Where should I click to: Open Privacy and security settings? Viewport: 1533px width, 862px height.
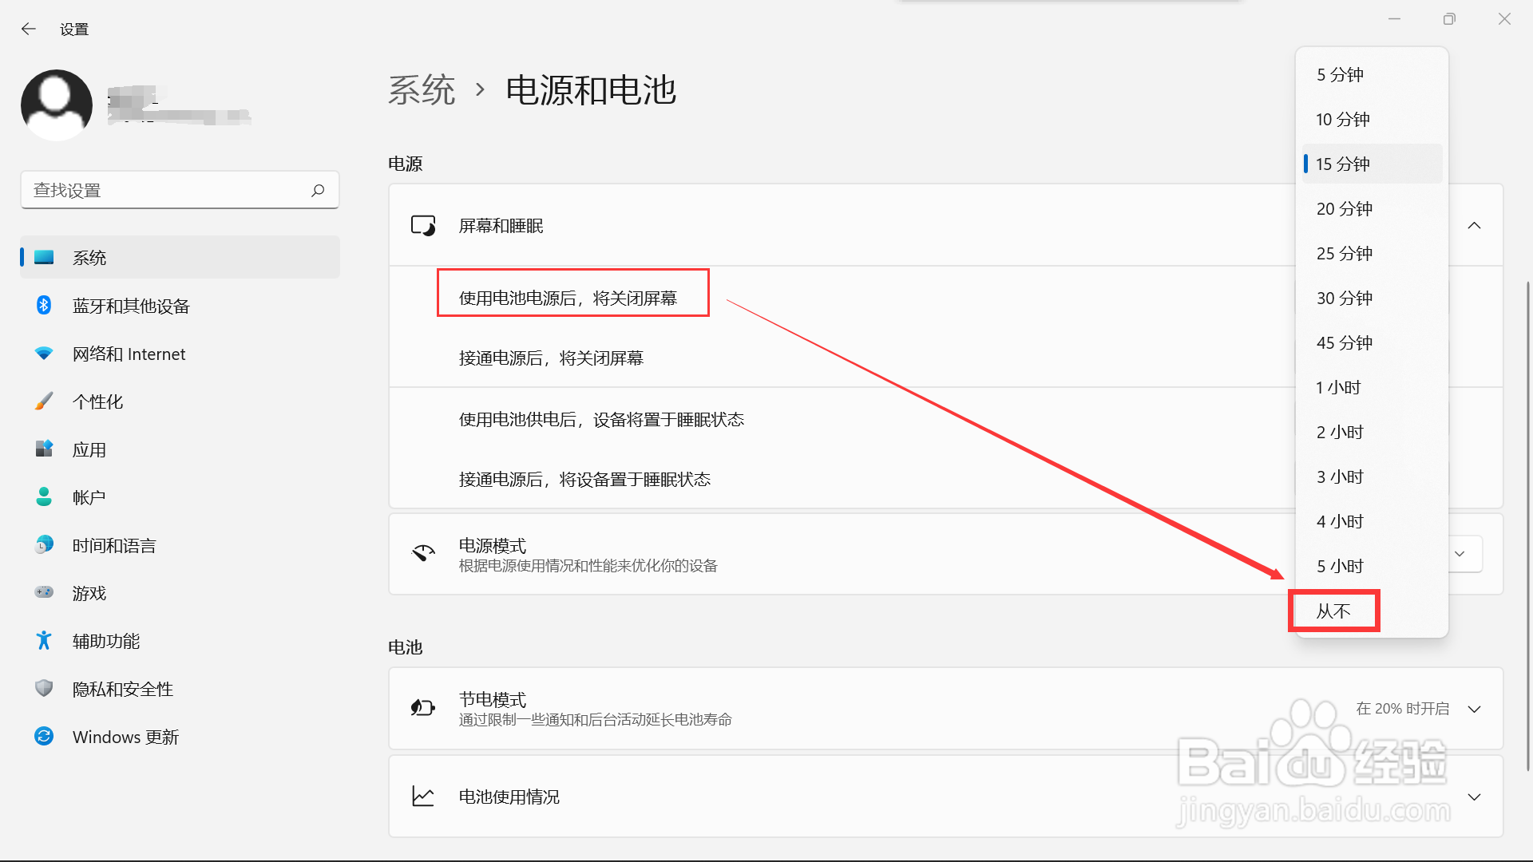click(123, 689)
